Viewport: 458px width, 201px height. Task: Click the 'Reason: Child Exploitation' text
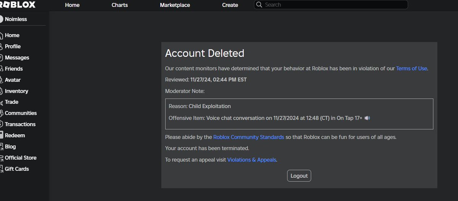tap(200, 106)
